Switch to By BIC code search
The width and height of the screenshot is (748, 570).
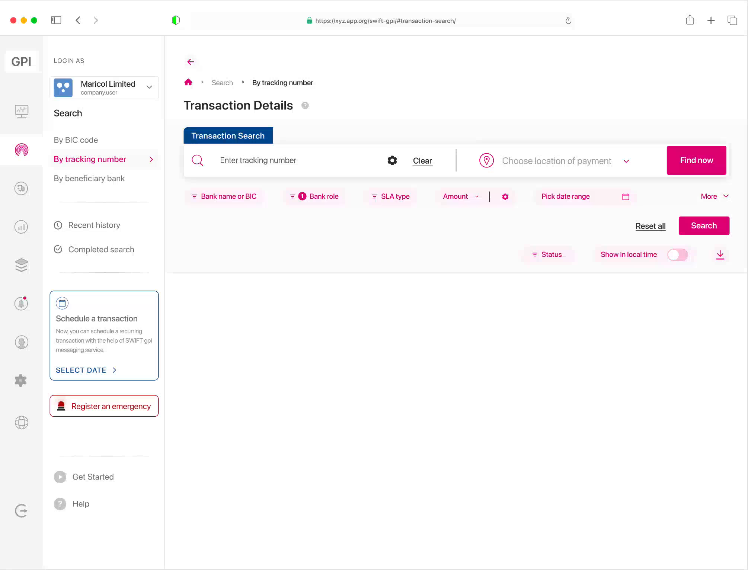click(x=76, y=140)
